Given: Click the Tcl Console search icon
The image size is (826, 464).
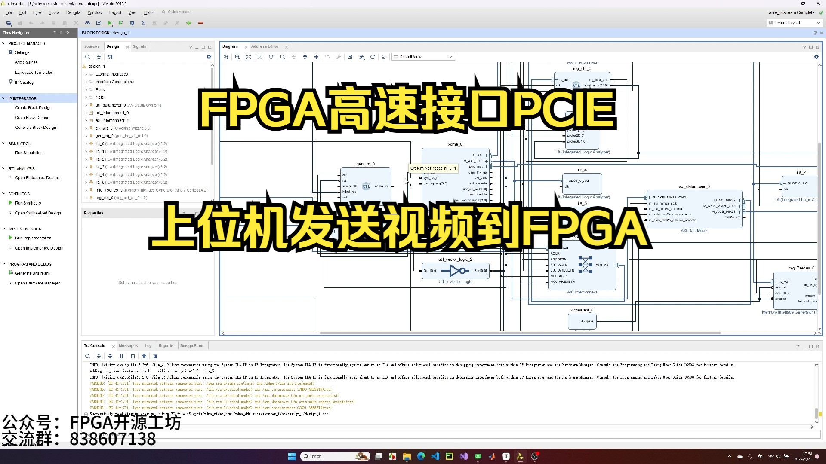Looking at the screenshot, I should [87, 356].
